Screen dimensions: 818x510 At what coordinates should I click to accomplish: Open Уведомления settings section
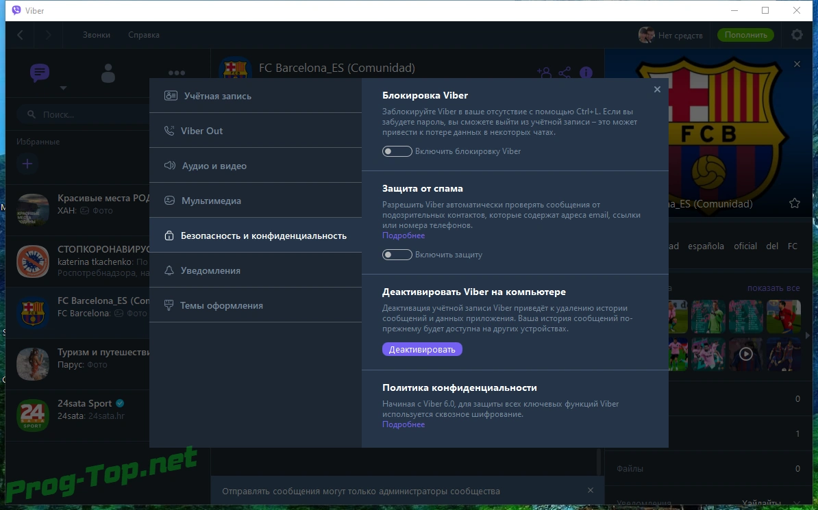click(x=256, y=270)
